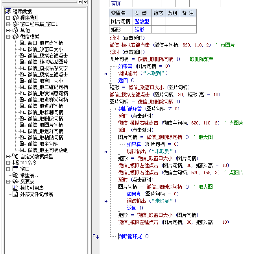Click subroutine icon beside 窗口_取焦点句柄
The image size is (253, 254).
click(23, 43)
